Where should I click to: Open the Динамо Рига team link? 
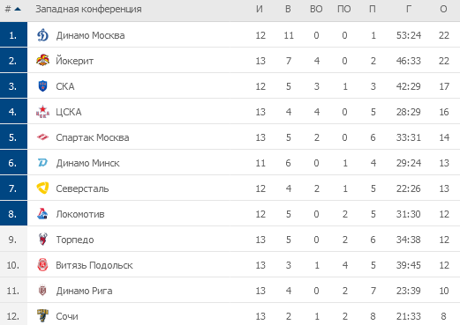[x=84, y=291]
